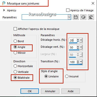The width and height of the screenshot is (97, 97).
Task: Click the randomize parameters dice icon
Action: pyautogui.click(x=83, y=17)
